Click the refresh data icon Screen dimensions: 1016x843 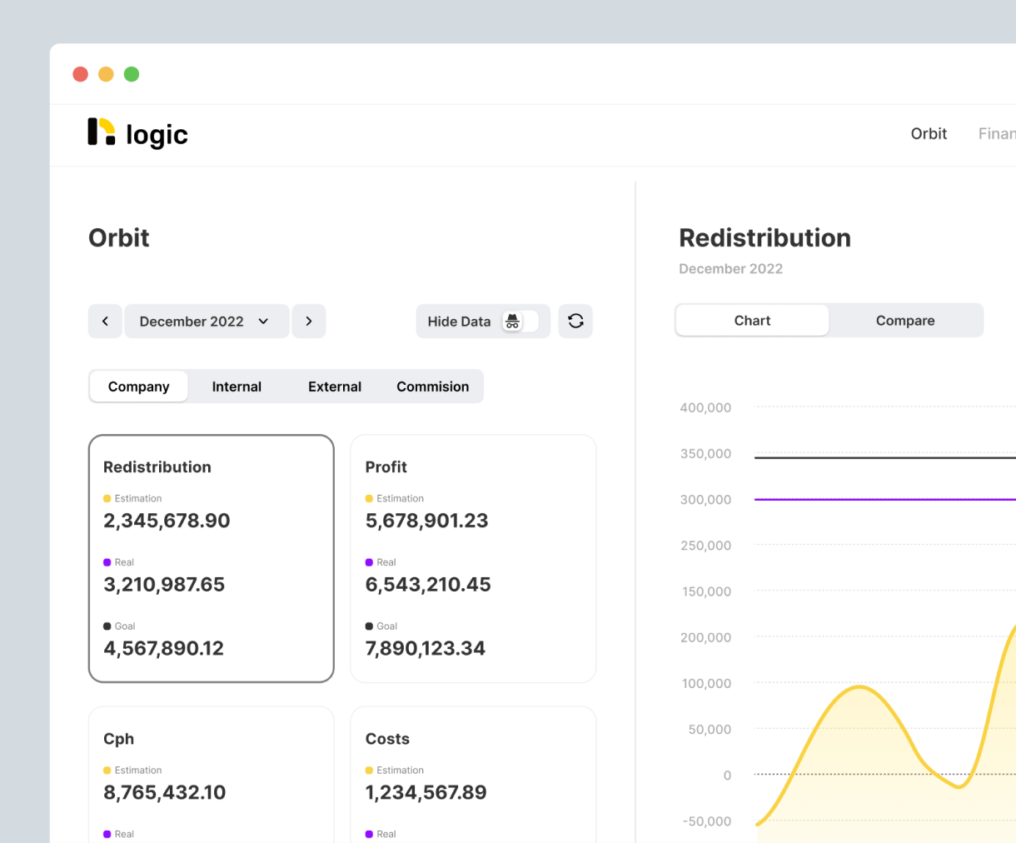[x=575, y=321]
